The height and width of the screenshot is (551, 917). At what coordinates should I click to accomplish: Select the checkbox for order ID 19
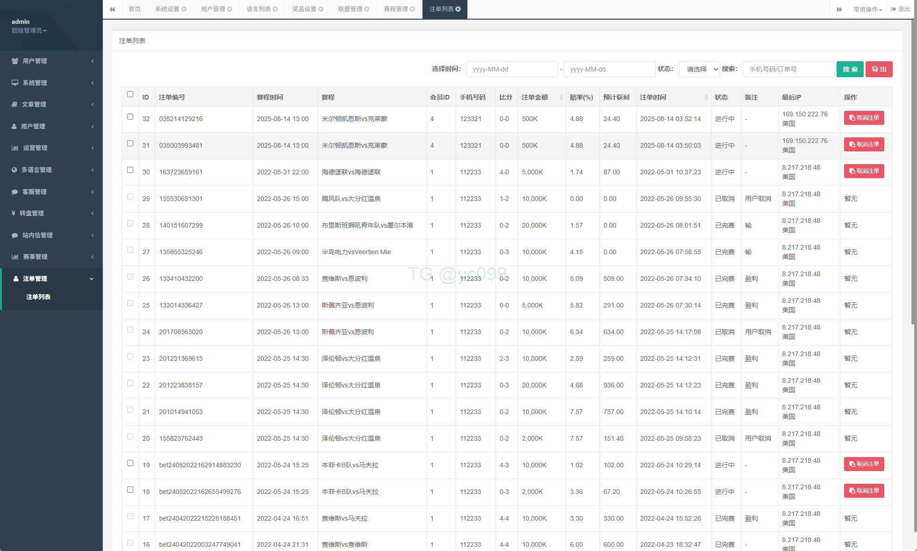(130, 463)
